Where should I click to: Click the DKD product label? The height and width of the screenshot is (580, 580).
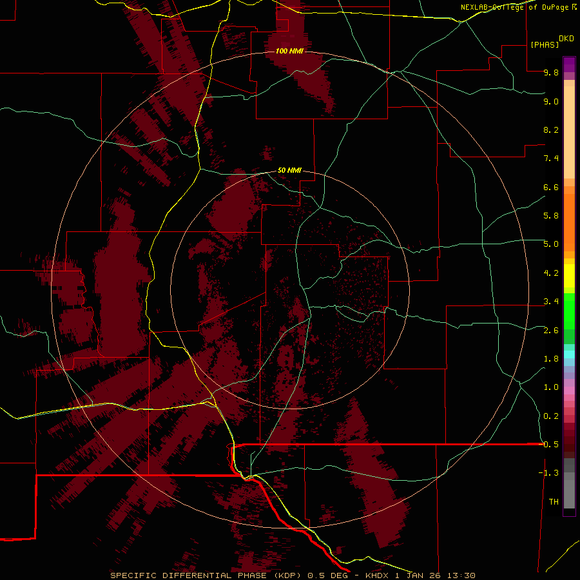tap(566, 38)
